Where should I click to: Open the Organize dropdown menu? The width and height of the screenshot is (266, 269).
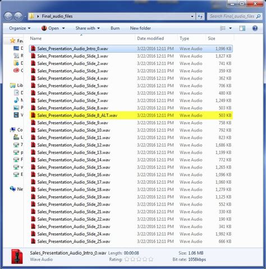tap(20, 28)
